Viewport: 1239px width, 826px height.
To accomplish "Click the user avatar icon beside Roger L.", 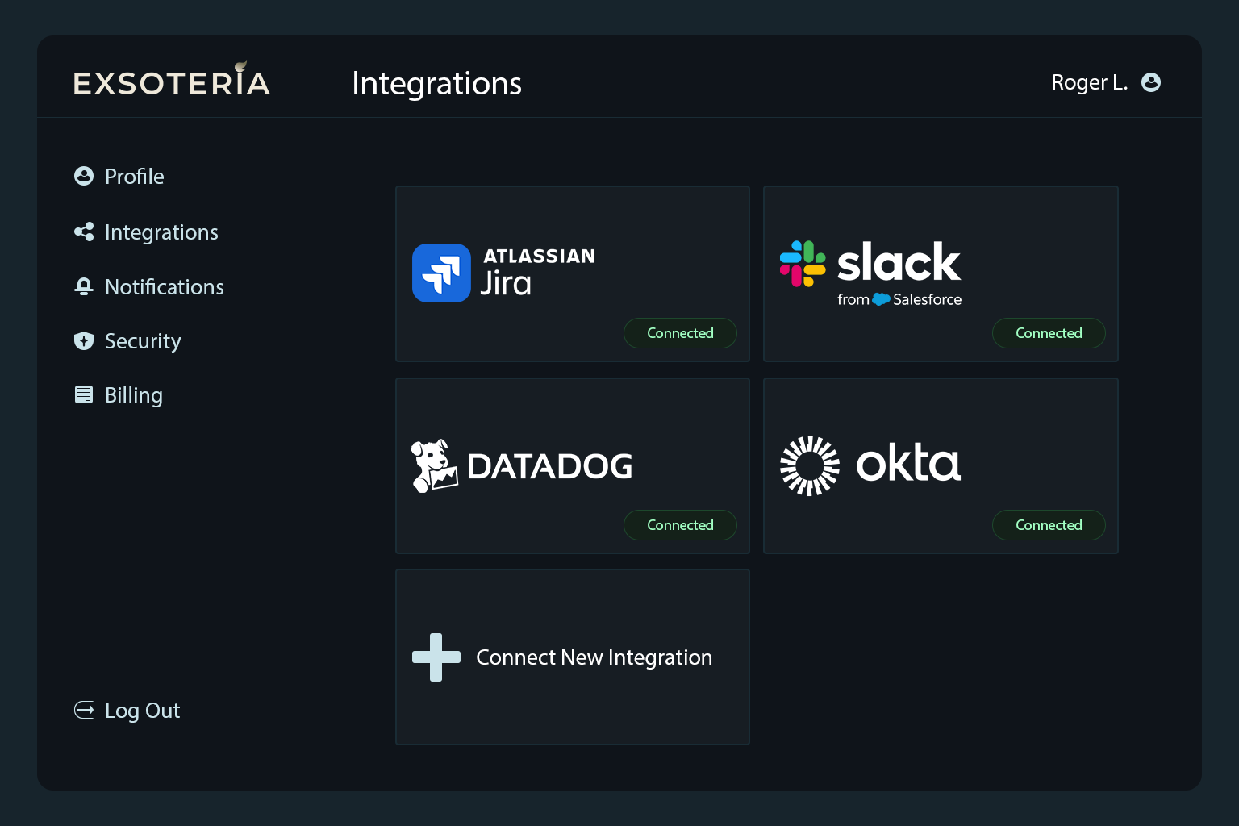I will tap(1151, 82).
